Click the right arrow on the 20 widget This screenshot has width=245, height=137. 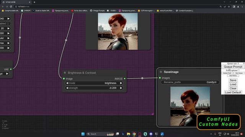coord(8,29)
